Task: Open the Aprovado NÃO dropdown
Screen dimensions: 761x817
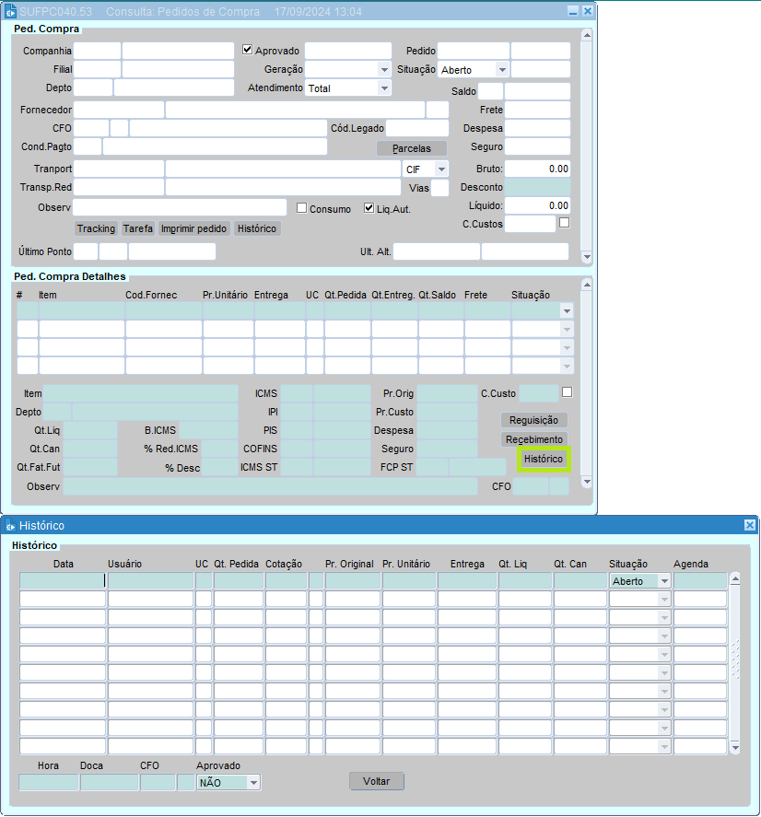Action: 253,782
